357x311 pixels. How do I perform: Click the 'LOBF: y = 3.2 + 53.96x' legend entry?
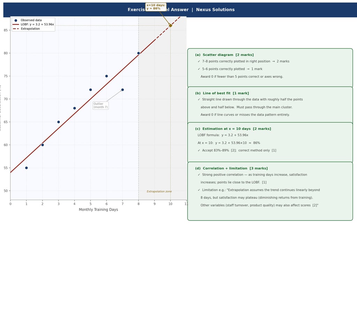33,24
